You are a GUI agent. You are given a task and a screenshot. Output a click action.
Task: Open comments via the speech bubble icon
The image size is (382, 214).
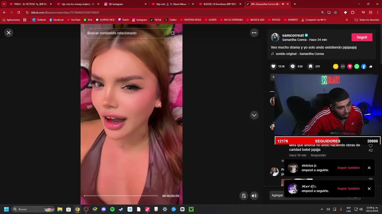292,66
